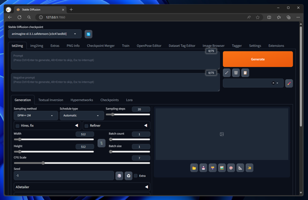Reuse last seed with recycle icon
Image resolution: width=308 pixels, height=200 pixels.
point(128,176)
